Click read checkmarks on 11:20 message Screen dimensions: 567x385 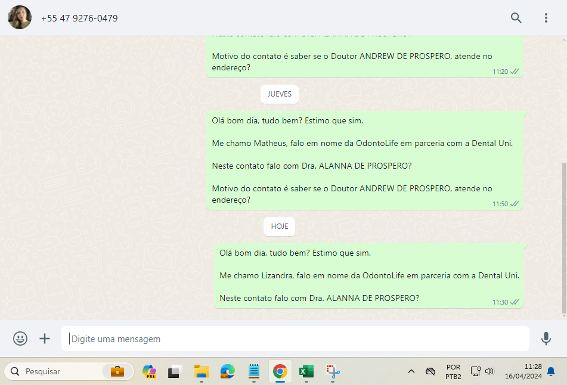point(515,71)
